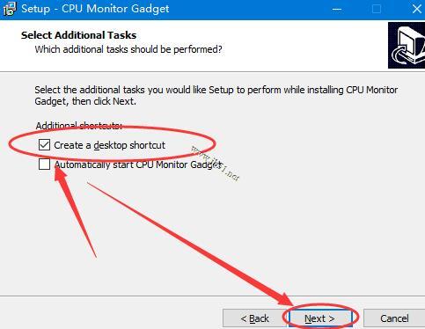Click the greyed-out maximize button
The height and width of the screenshot is (329, 425).
coord(377,9)
